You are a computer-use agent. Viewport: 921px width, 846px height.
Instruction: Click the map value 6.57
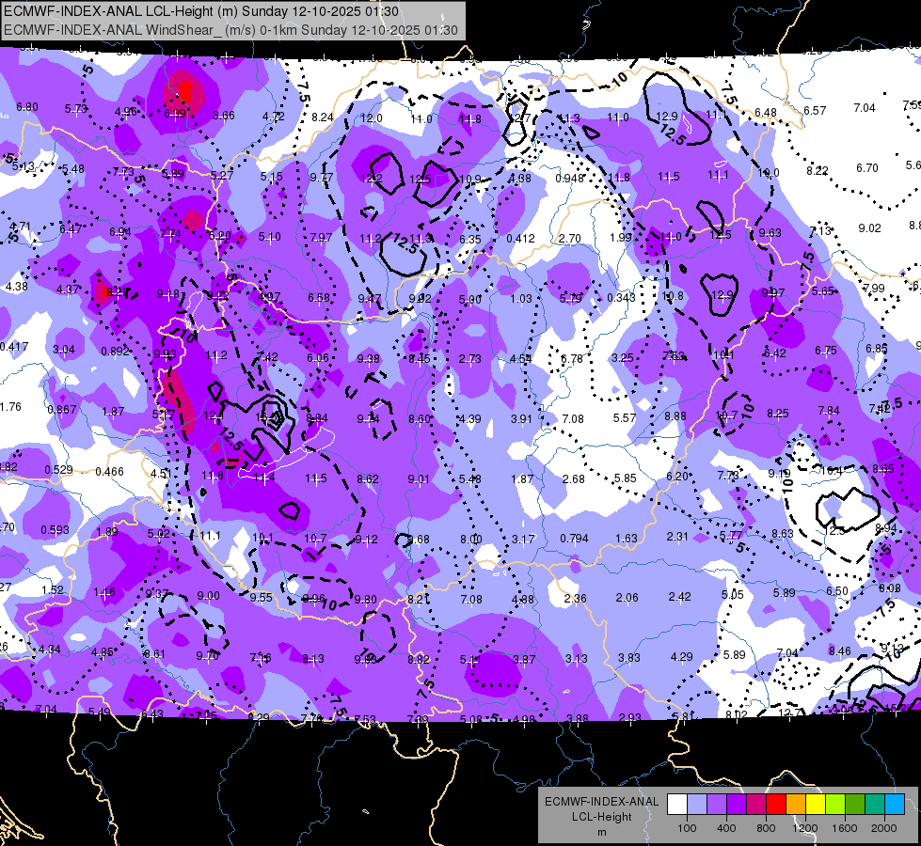[x=815, y=110]
